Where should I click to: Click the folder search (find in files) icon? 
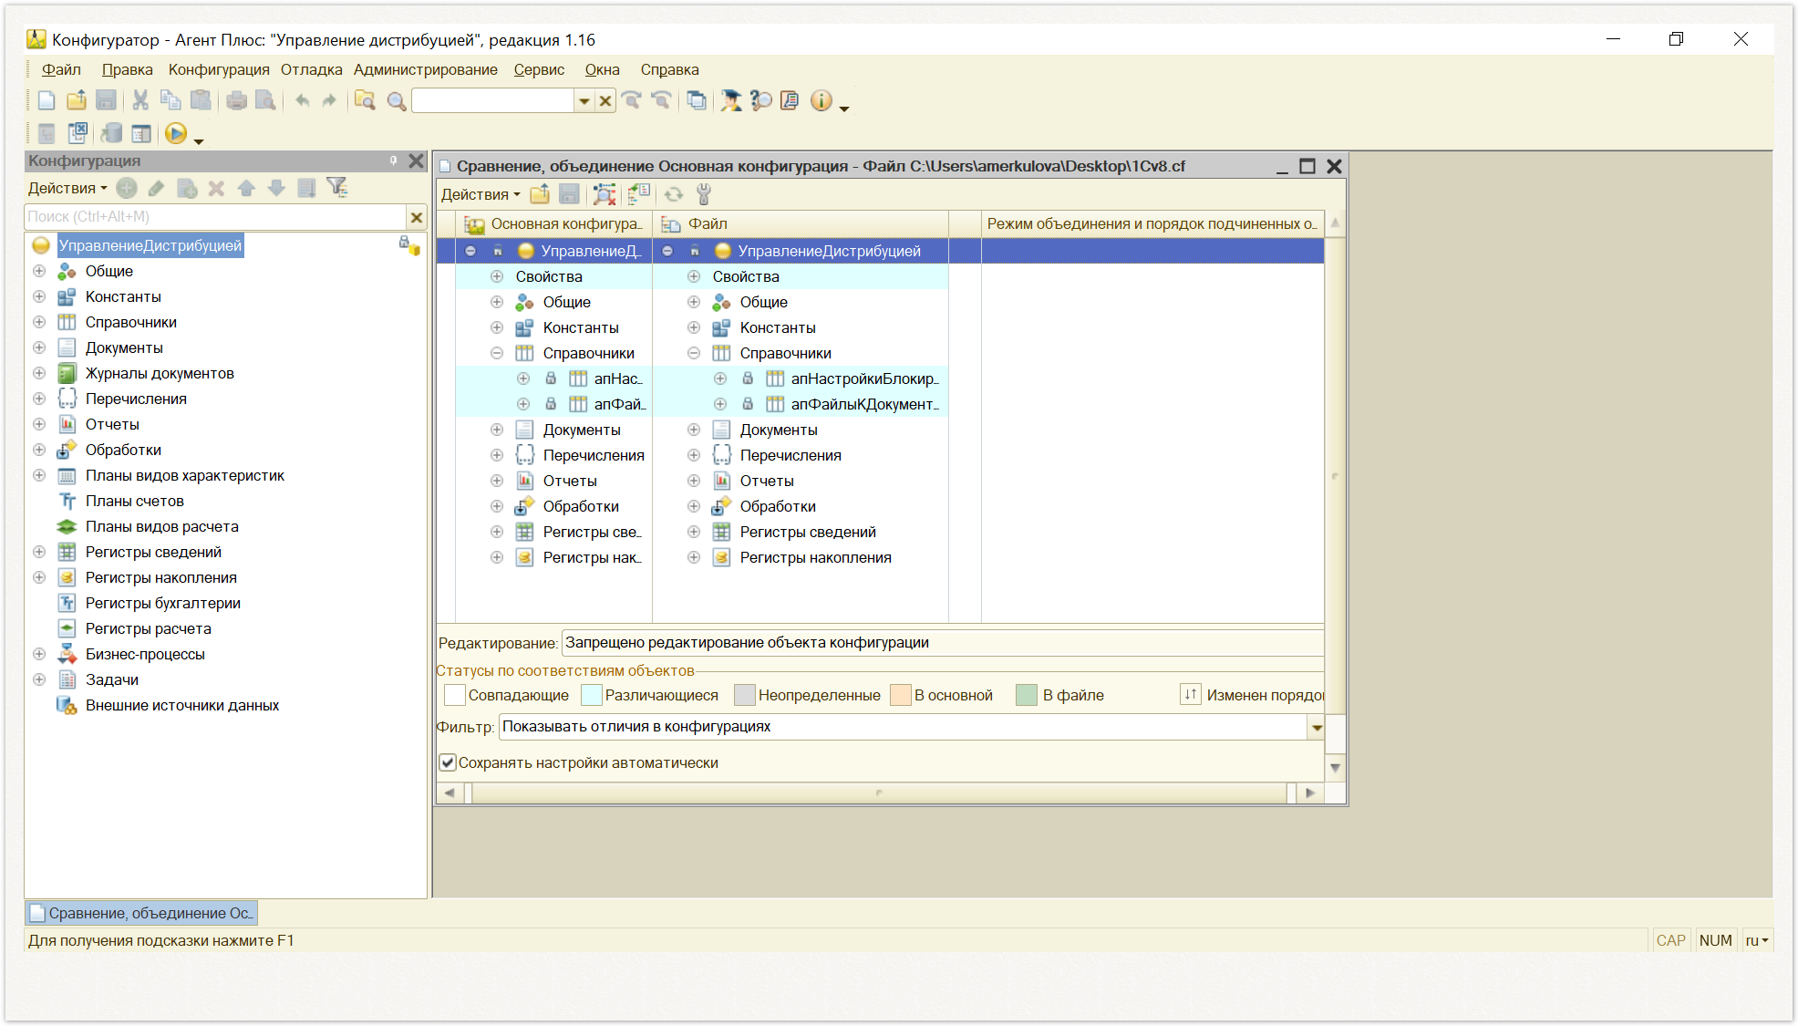[365, 101]
